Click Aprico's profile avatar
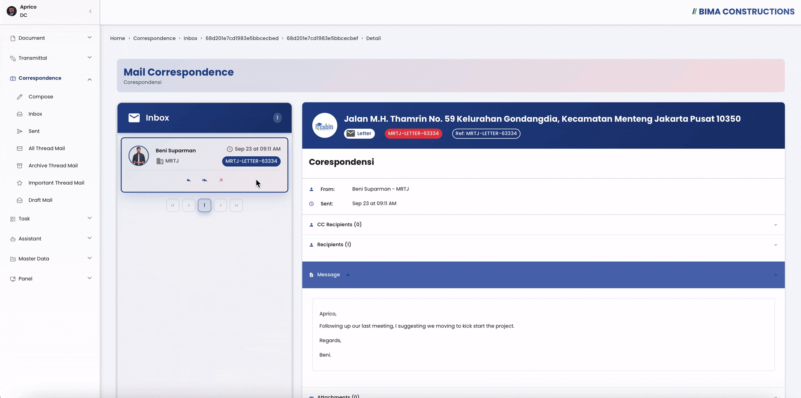The image size is (801, 398). pos(12,11)
